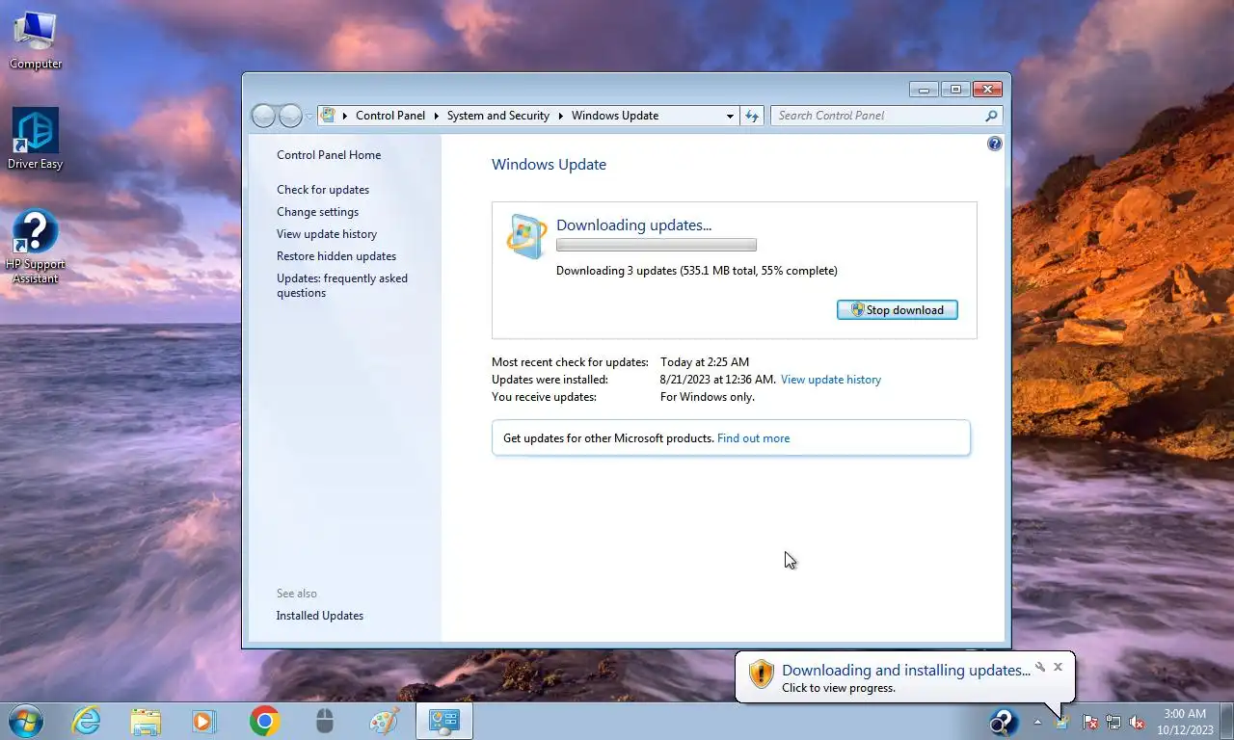Click the search magnifier icon
The width and height of the screenshot is (1234, 740).
point(991,116)
